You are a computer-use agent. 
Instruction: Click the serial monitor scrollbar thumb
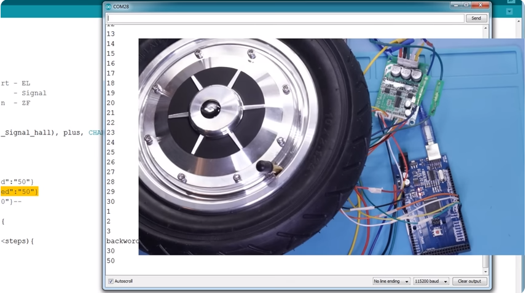pyautogui.click(x=486, y=261)
